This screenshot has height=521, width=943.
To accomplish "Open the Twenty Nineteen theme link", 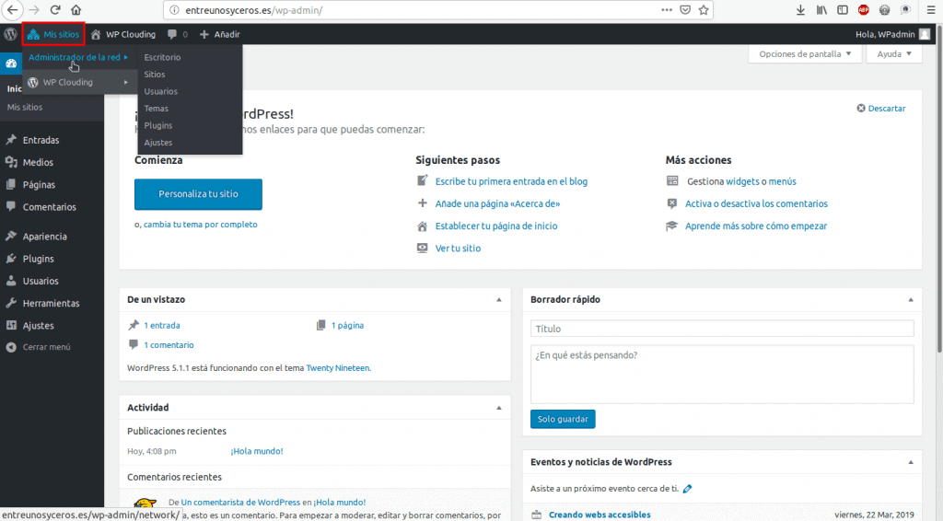I will (x=338, y=368).
